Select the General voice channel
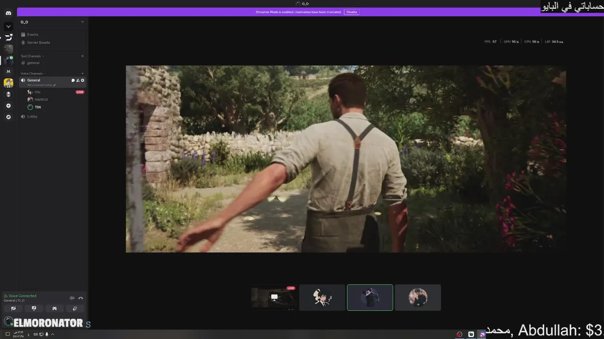Viewport: 604px width, 339px height. coord(52,82)
